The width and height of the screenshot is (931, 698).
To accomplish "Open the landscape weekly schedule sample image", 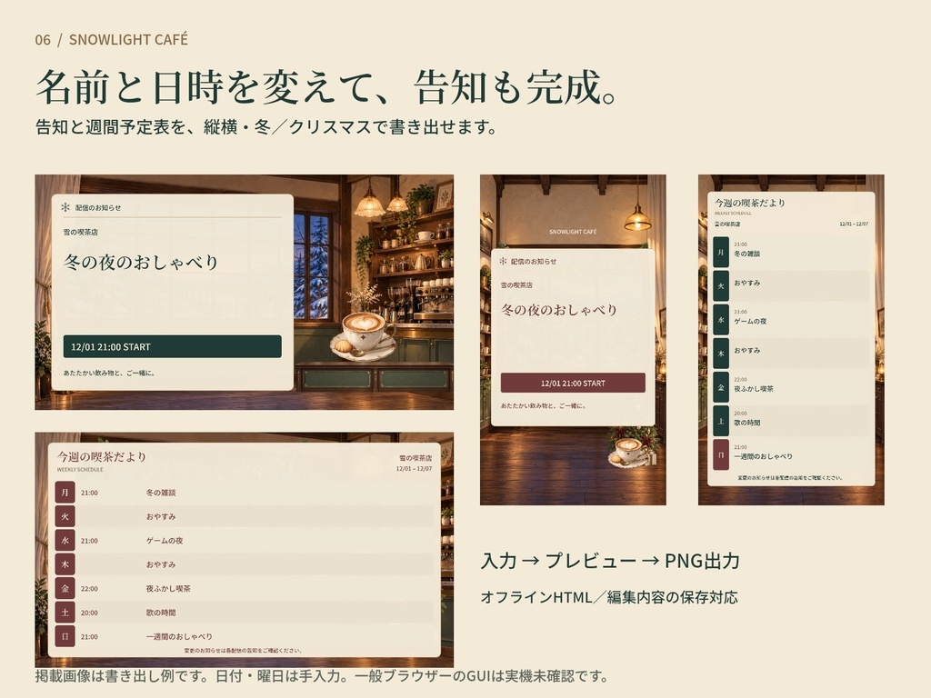I will 244,550.
